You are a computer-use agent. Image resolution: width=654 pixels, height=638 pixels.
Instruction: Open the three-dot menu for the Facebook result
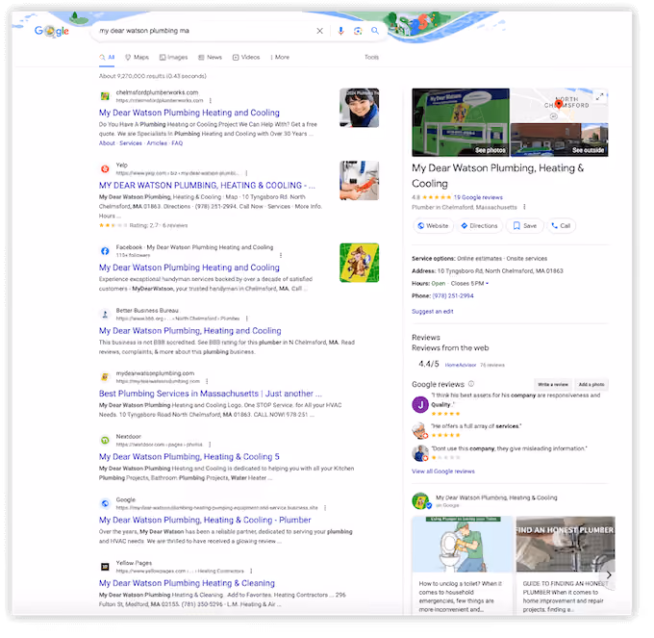[x=281, y=255]
